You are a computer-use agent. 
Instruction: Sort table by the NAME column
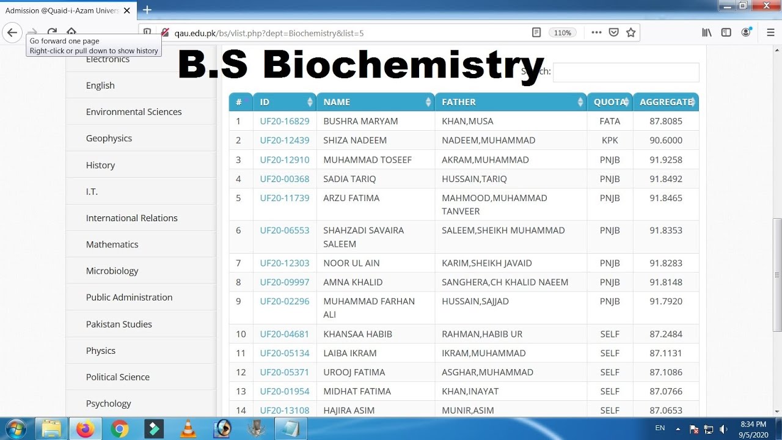[376, 102]
